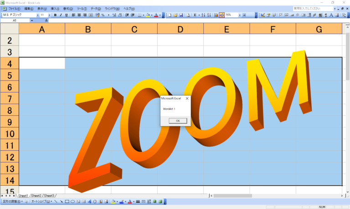Expand the zoom percentage dropdown

(241, 15)
